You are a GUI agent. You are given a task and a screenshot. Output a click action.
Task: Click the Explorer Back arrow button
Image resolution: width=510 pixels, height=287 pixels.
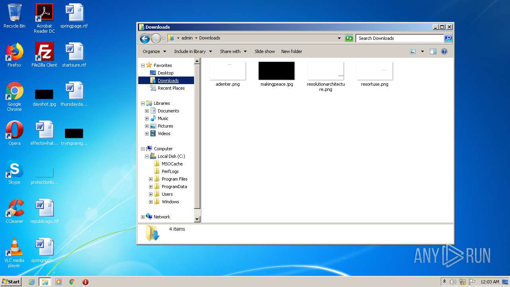[145, 38]
